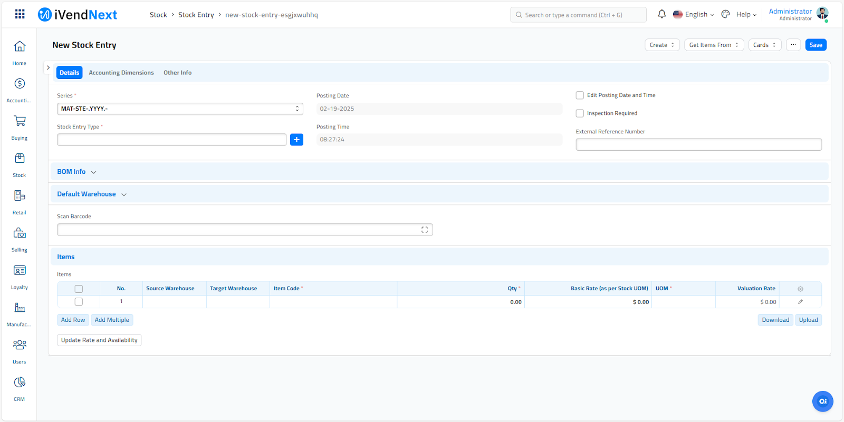Click the Save button
The width and height of the screenshot is (844, 422).
(816, 45)
